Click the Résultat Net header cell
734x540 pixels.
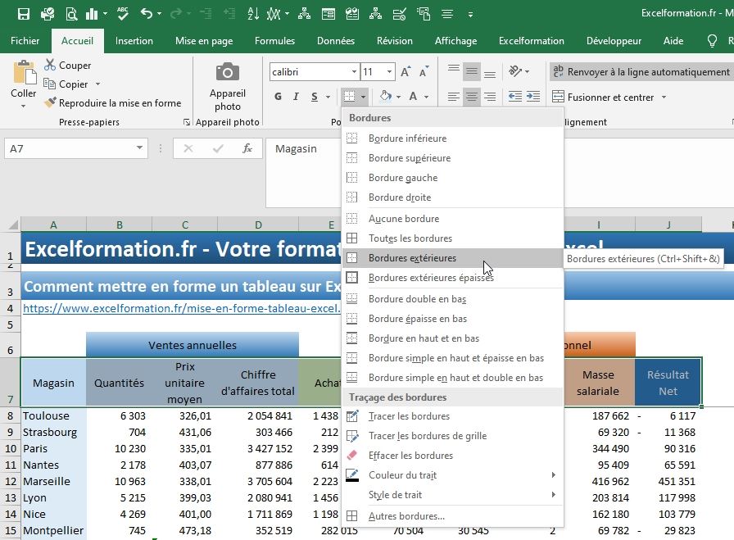coord(668,383)
